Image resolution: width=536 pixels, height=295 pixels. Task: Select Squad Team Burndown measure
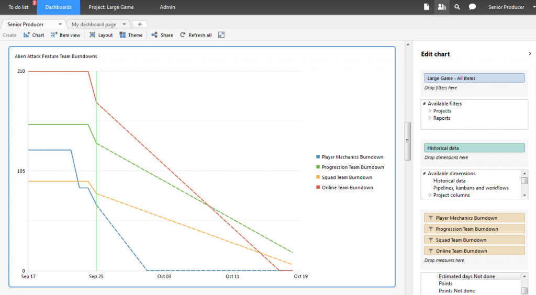474,240
